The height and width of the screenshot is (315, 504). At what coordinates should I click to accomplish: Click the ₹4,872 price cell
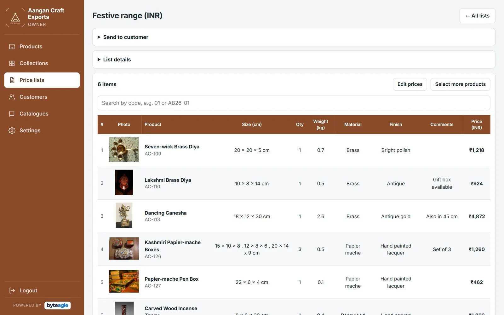point(477,216)
